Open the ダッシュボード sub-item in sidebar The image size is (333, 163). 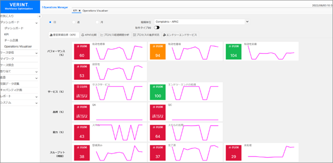click(14, 28)
